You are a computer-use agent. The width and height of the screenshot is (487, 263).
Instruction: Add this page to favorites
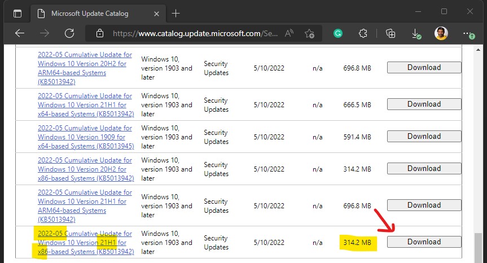click(x=309, y=33)
